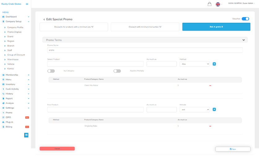The image size is (259, 157).
Task: Open Warehouse in sidebar
Action: [13, 59]
